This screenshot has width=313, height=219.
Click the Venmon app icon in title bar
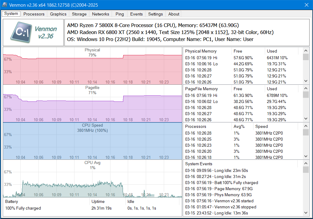(5, 5)
